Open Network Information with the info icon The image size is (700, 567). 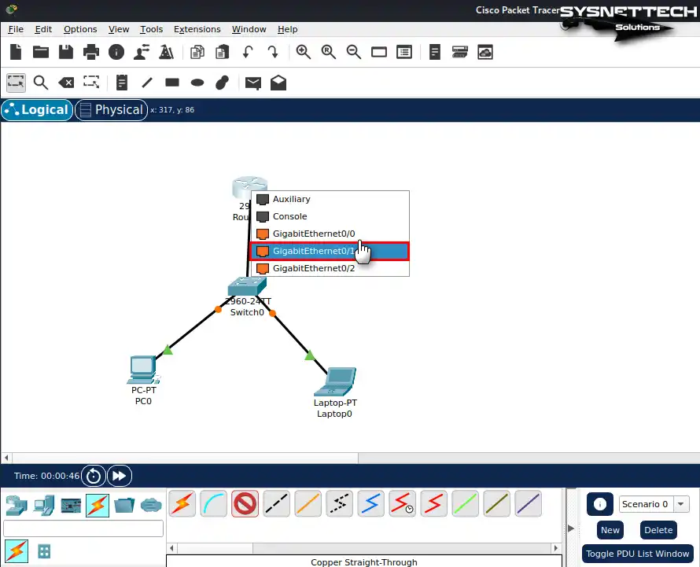pyautogui.click(x=116, y=52)
